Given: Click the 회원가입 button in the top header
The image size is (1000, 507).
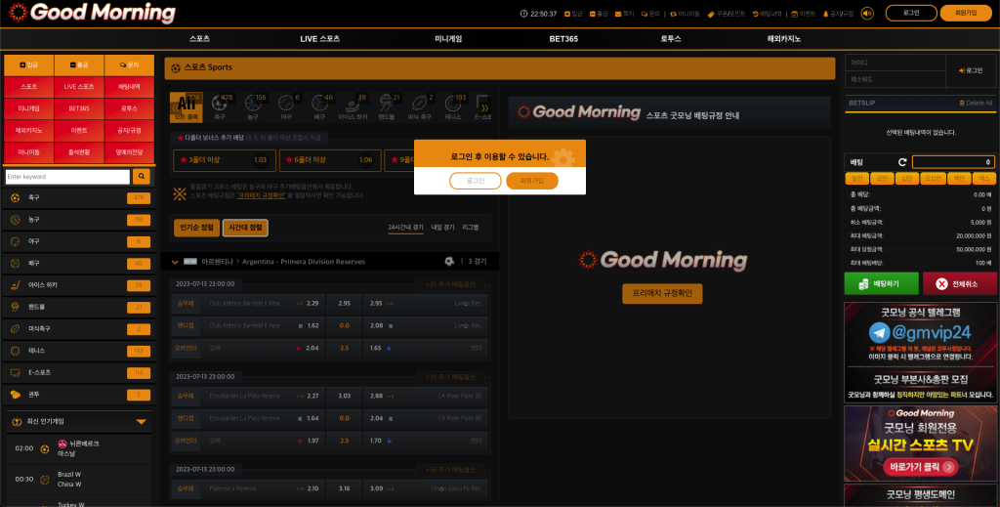Looking at the screenshot, I should tap(966, 13).
